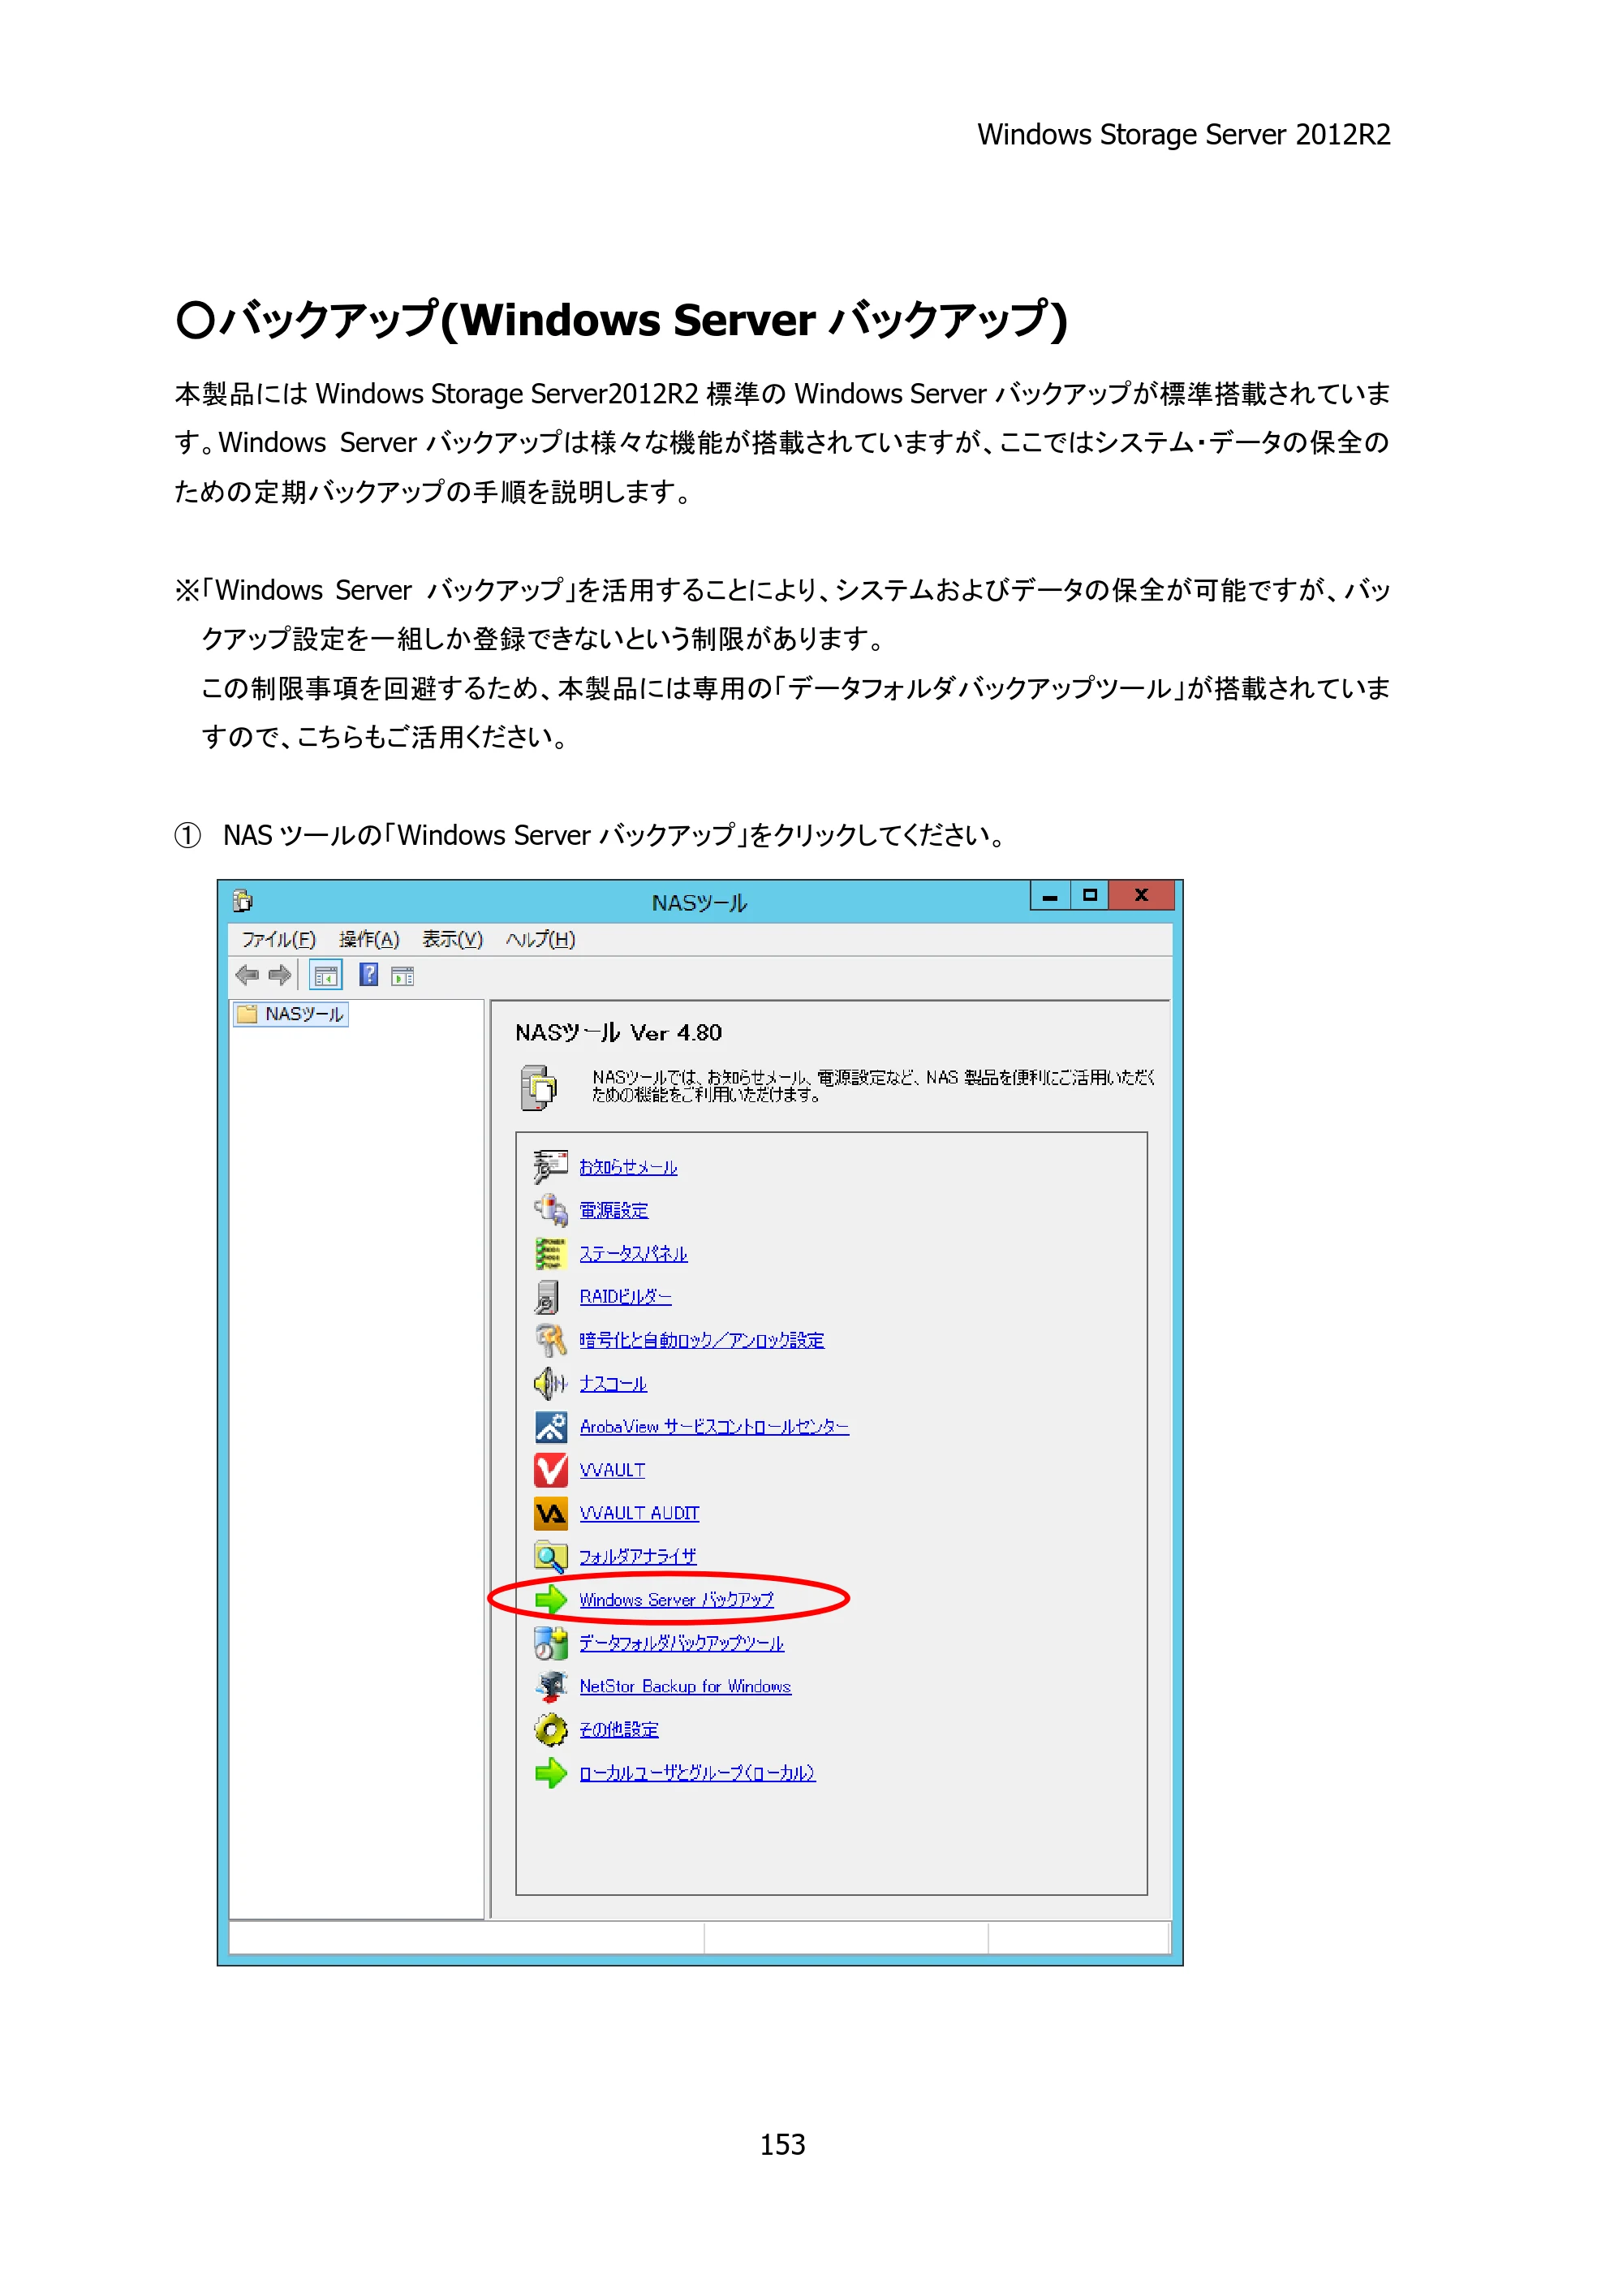Viewport: 1623px width, 2296px height.
Task: Click the VVAULT AUDIT orange icon
Action: tap(550, 1513)
